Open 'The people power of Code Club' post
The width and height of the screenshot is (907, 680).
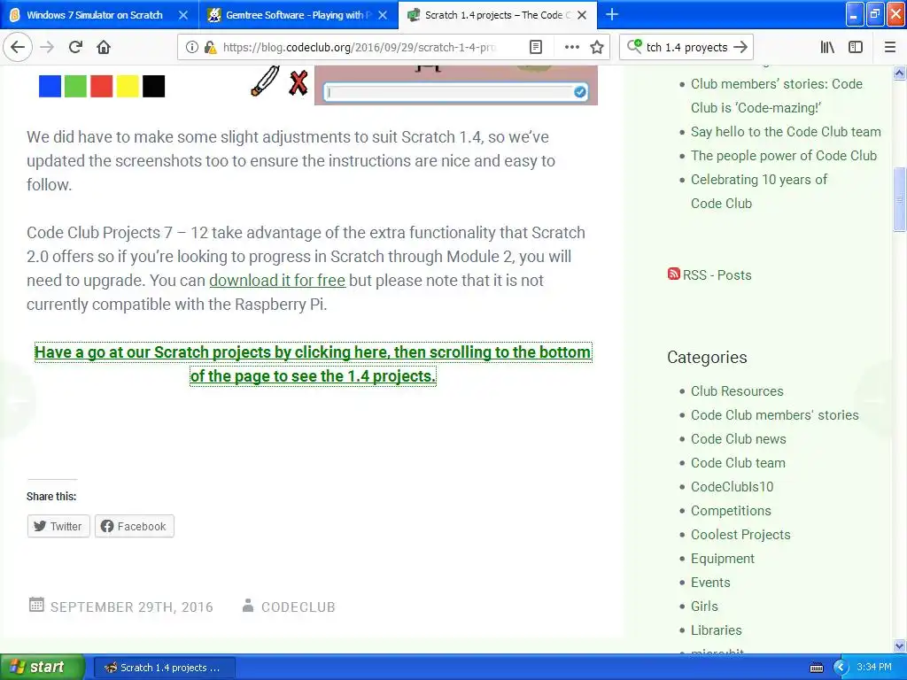tap(784, 156)
